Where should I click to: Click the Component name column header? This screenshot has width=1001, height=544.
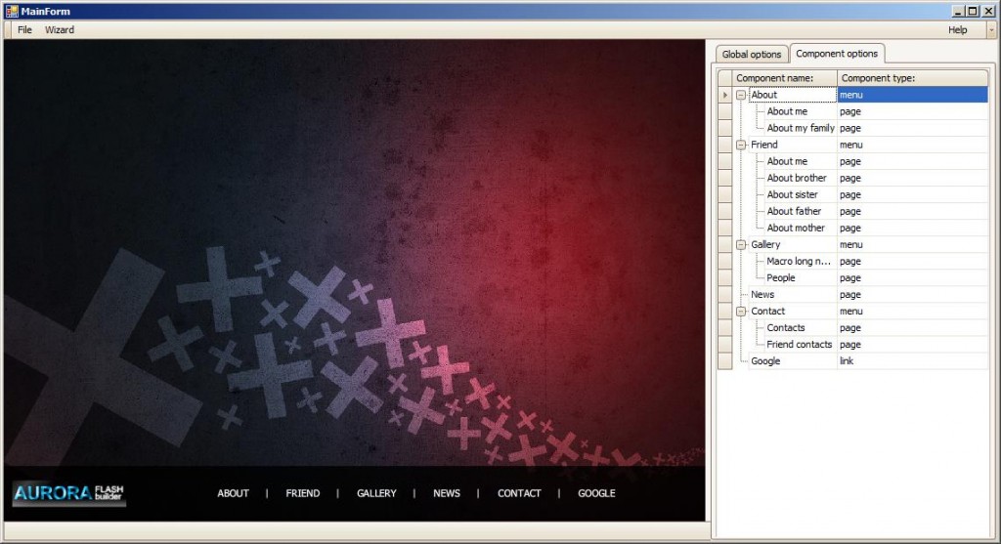tap(784, 78)
